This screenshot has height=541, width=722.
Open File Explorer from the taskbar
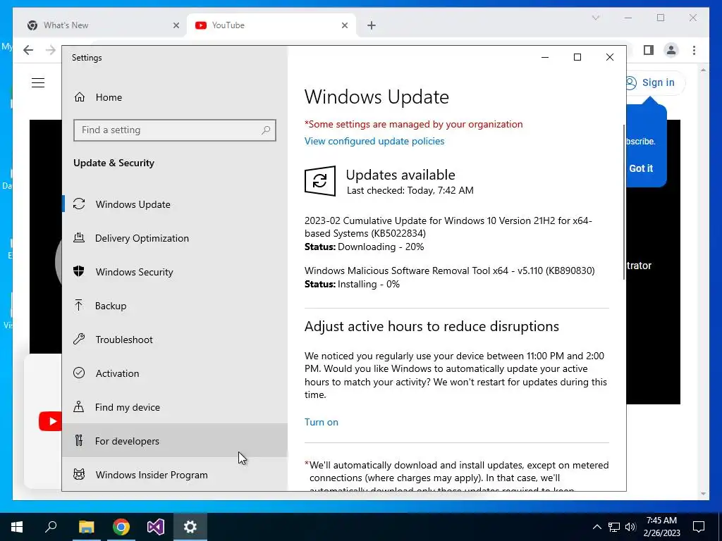pyautogui.click(x=86, y=527)
